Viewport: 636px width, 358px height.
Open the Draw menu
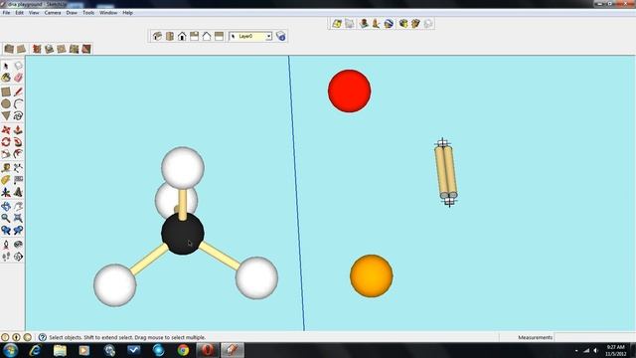coord(72,13)
